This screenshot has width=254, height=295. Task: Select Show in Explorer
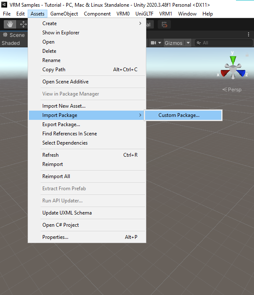click(87, 33)
